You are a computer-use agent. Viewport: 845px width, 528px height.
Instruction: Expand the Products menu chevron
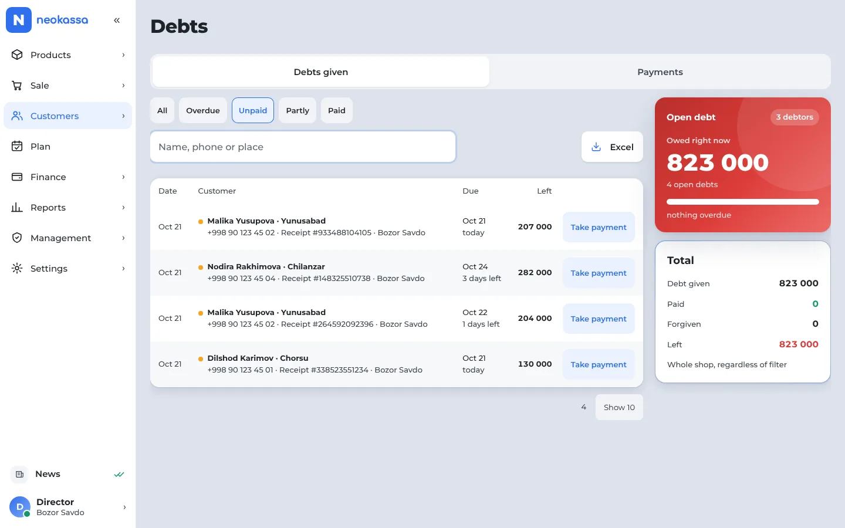coord(123,55)
